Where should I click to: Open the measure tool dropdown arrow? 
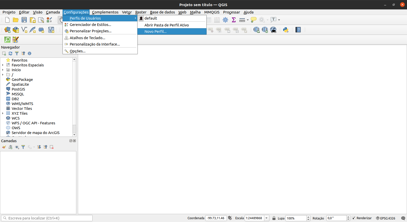point(248,20)
